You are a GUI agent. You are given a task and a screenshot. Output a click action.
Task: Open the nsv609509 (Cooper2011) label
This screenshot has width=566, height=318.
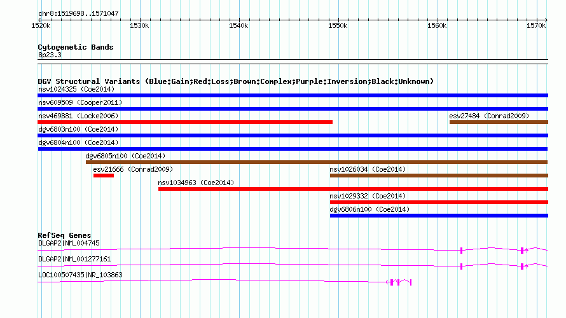80,102
